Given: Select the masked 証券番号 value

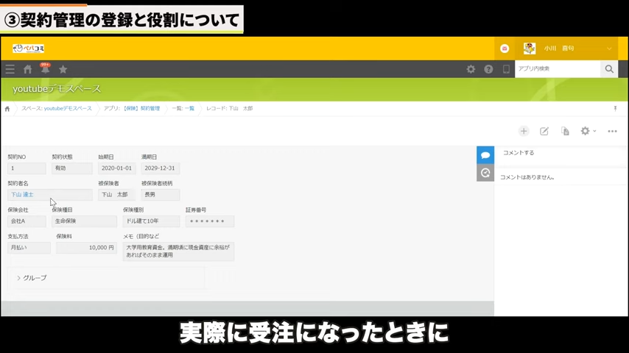Looking at the screenshot, I should point(210,221).
